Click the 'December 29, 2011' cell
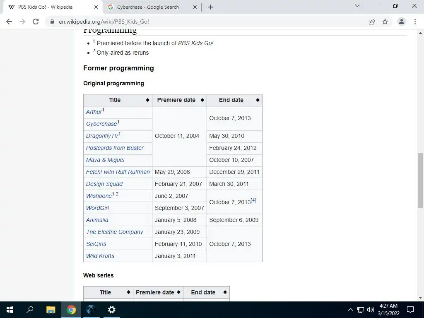The height and width of the screenshot is (318, 424). [234, 172]
